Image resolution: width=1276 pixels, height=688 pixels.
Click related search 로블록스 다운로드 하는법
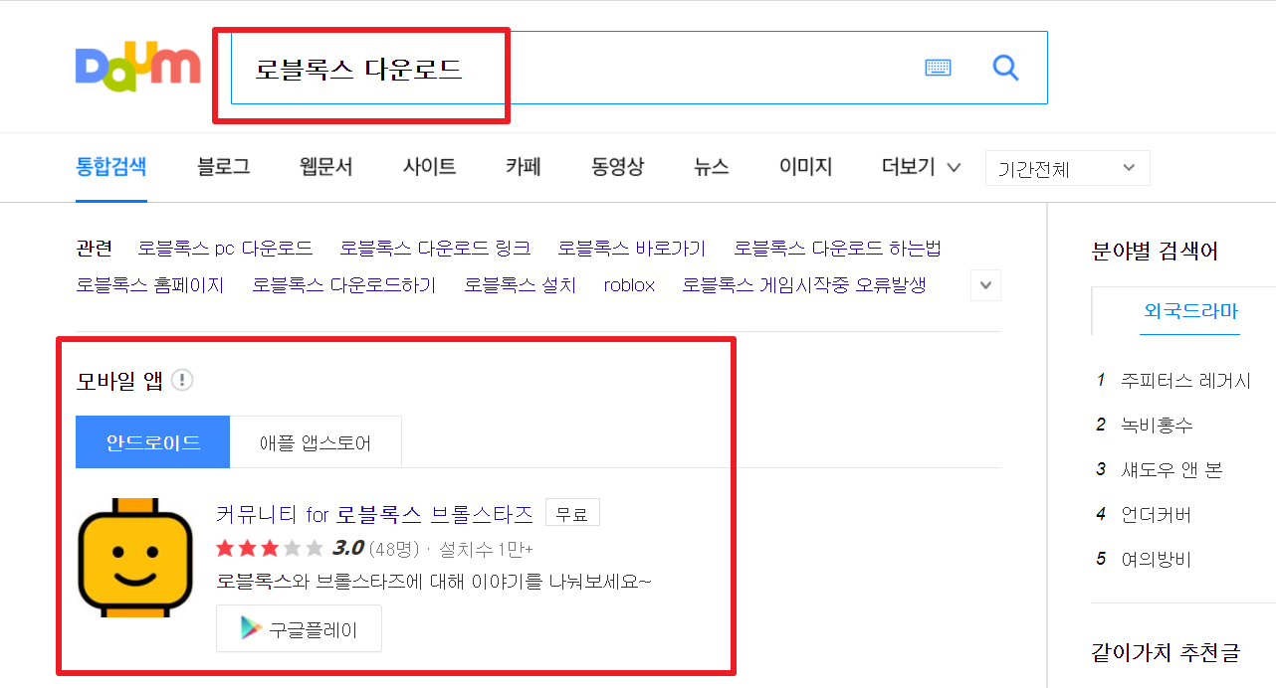coord(837,248)
